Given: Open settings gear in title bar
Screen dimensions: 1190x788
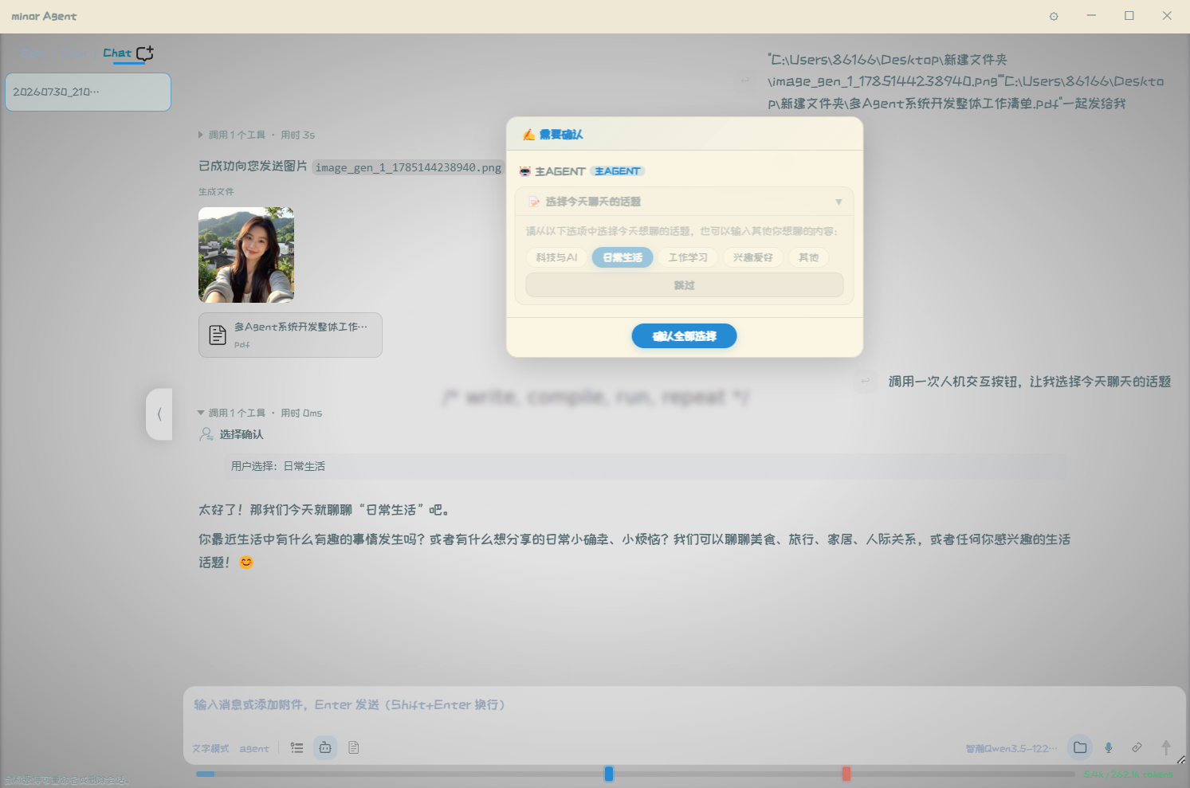Looking at the screenshot, I should [x=1054, y=16].
